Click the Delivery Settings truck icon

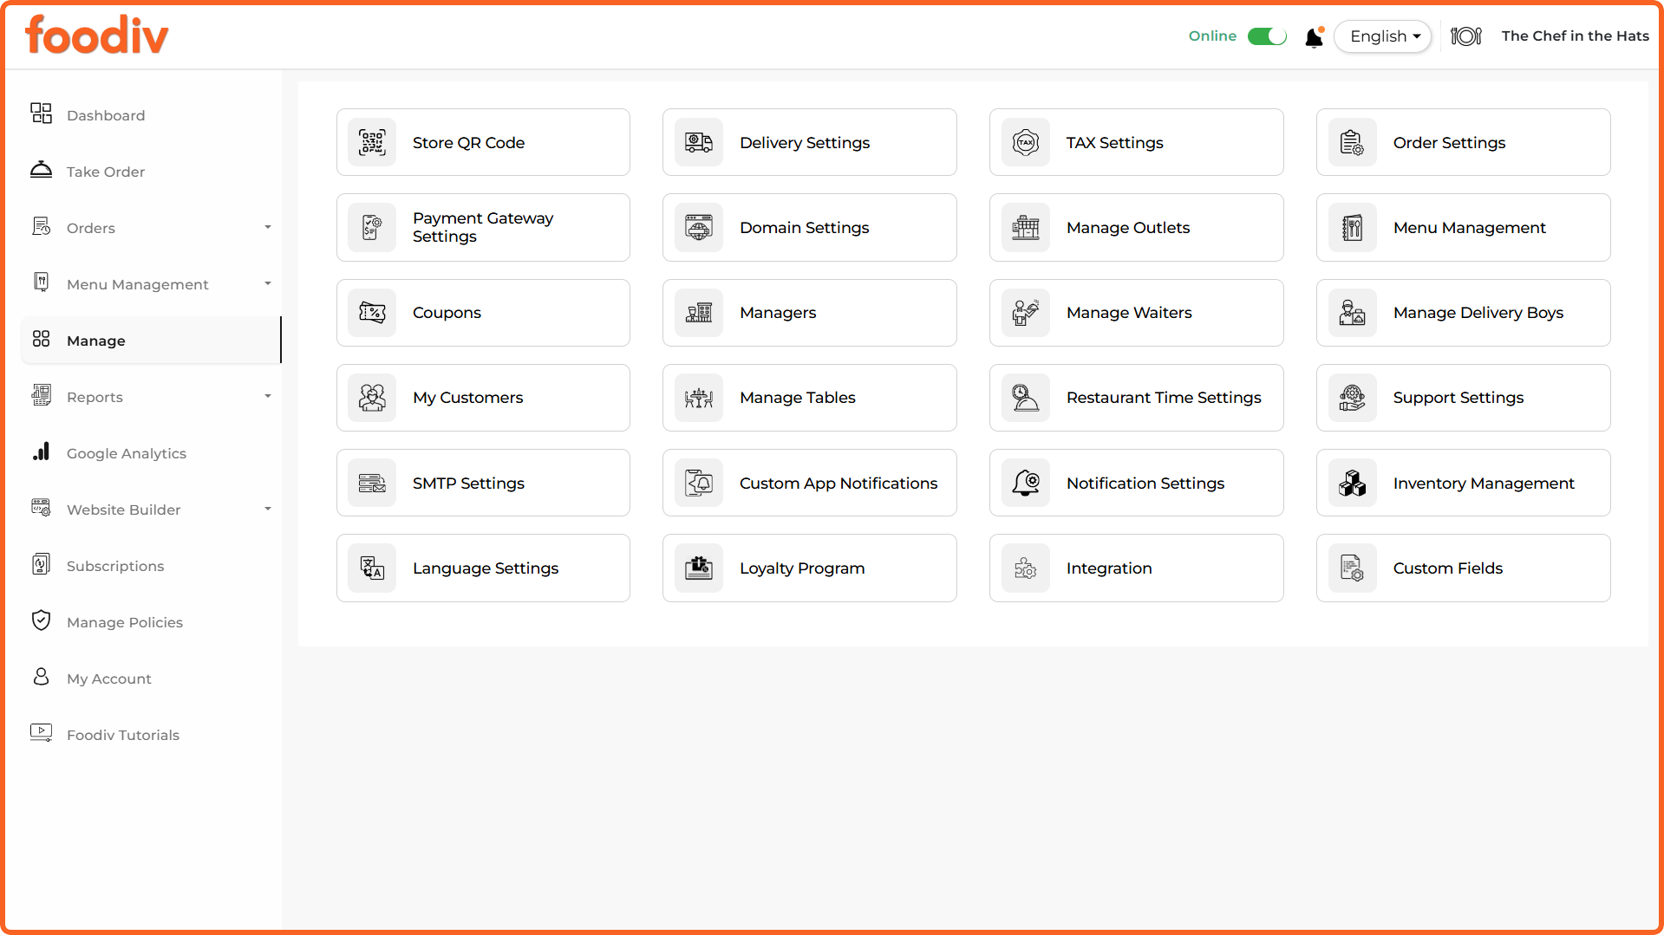tap(699, 142)
